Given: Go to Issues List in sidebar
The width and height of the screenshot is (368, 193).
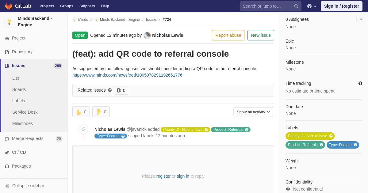Looking at the screenshot, I should 16,78.
